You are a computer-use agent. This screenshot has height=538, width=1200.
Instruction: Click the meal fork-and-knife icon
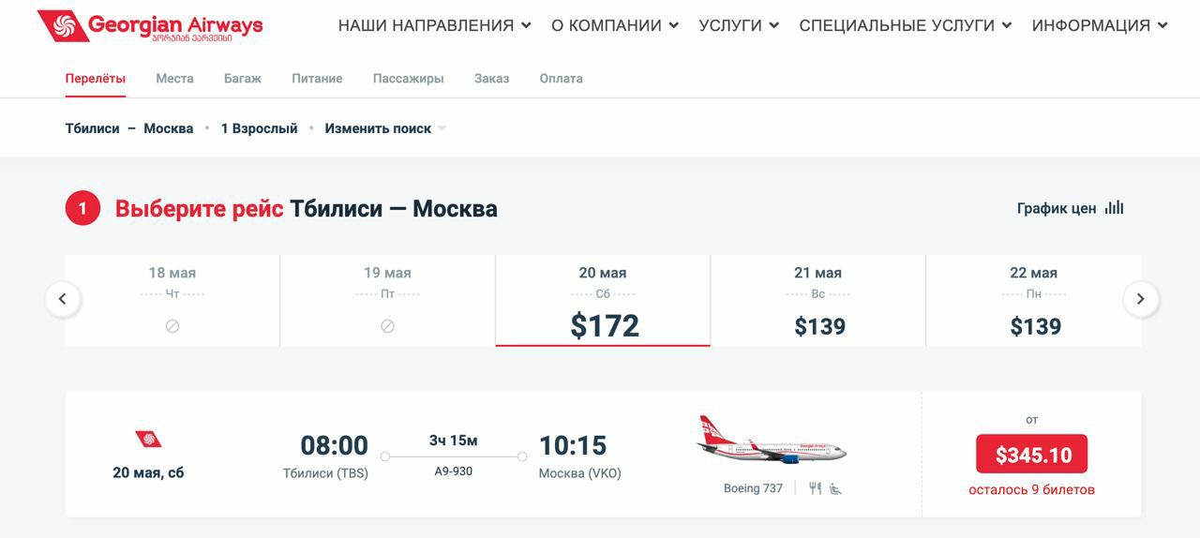[x=815, y=488]
